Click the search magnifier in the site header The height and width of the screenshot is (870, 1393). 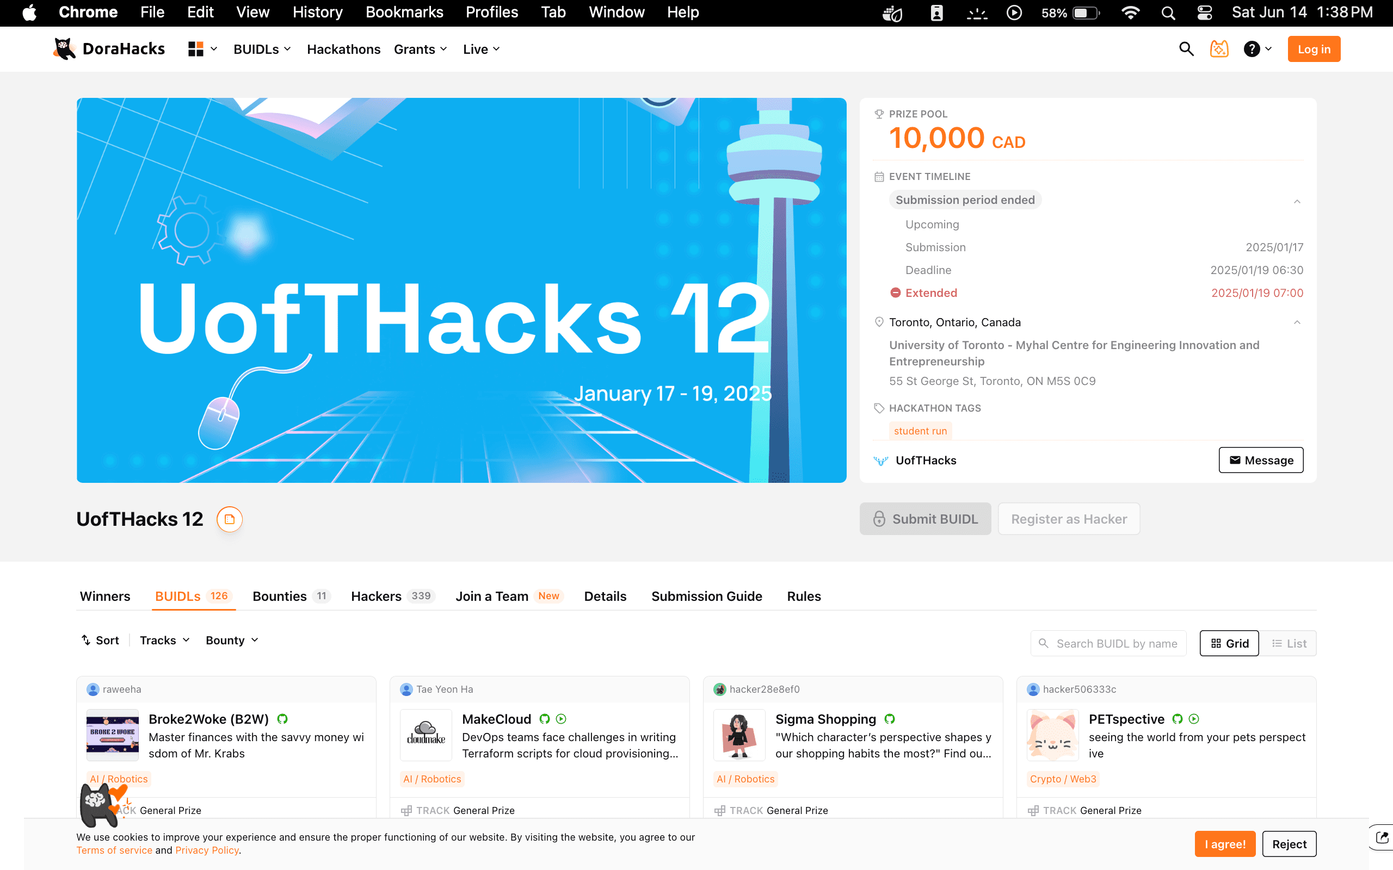pos(1186,49)
